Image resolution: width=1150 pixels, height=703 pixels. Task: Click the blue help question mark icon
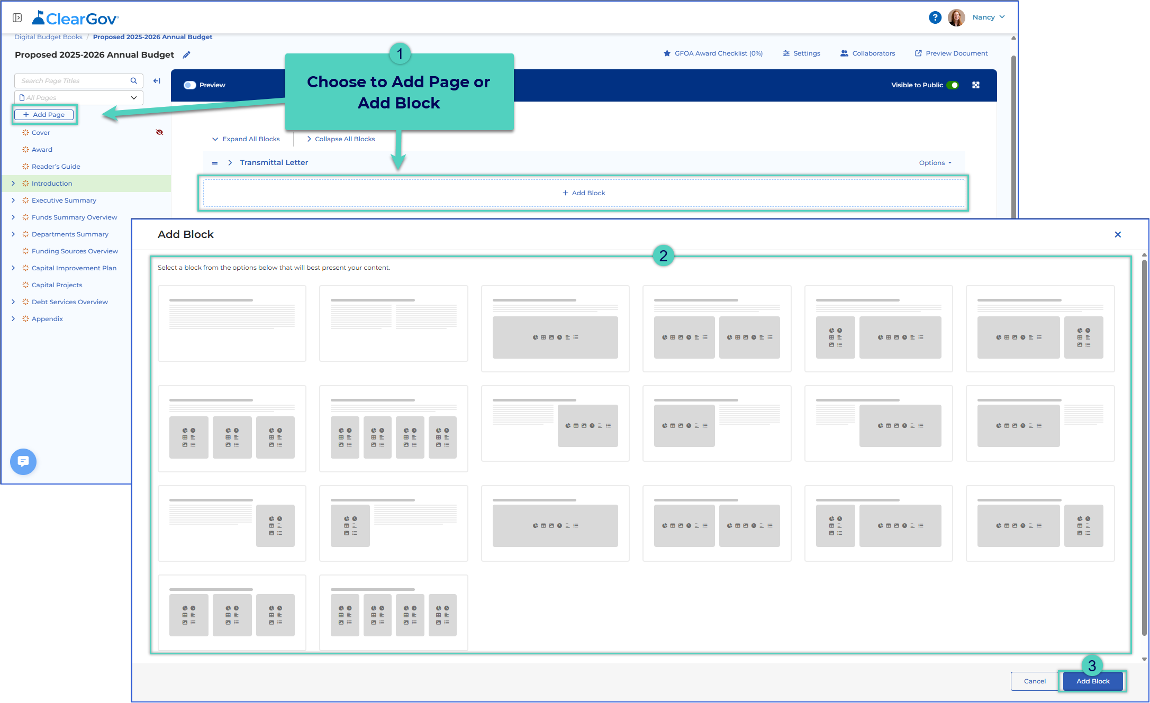click(935, 17)
